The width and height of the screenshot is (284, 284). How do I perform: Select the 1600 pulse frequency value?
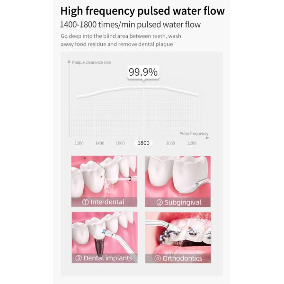coord(120,143)
